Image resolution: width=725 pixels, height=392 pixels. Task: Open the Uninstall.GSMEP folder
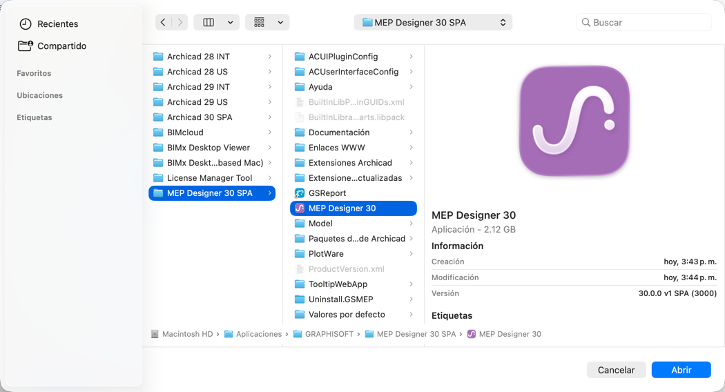point(354,300)
